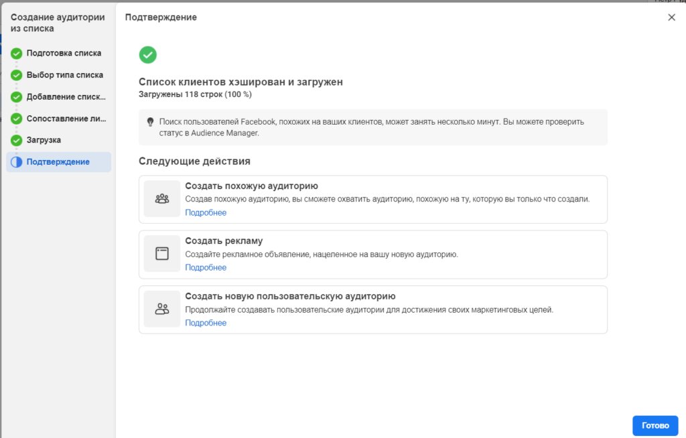Click the large green success checkmark
The width and height of the screenshot is (686, 438).
point(148,54)
